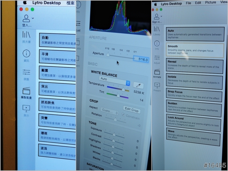The image size is (228, 171).
Task: Open Apple menu in the English window
Action: pyautogui.click(x=155, y=4)
